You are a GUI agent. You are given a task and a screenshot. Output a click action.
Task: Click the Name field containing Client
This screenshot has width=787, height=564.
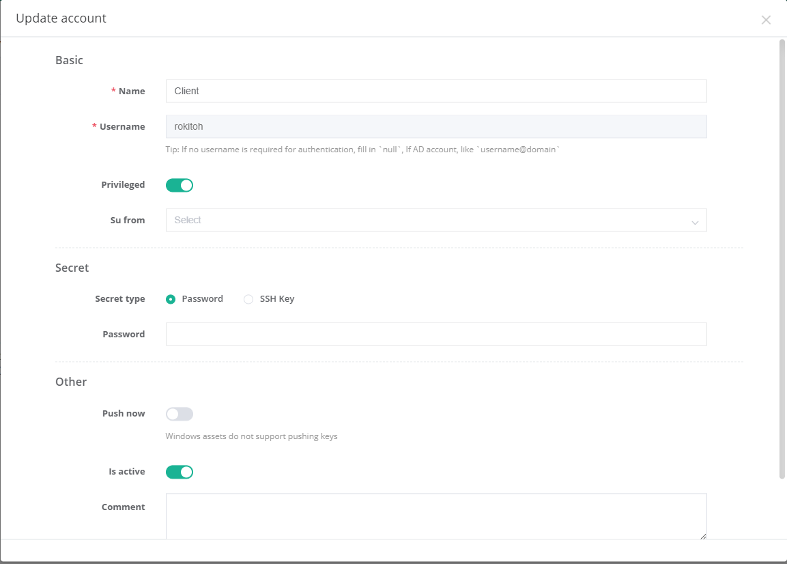435,91
